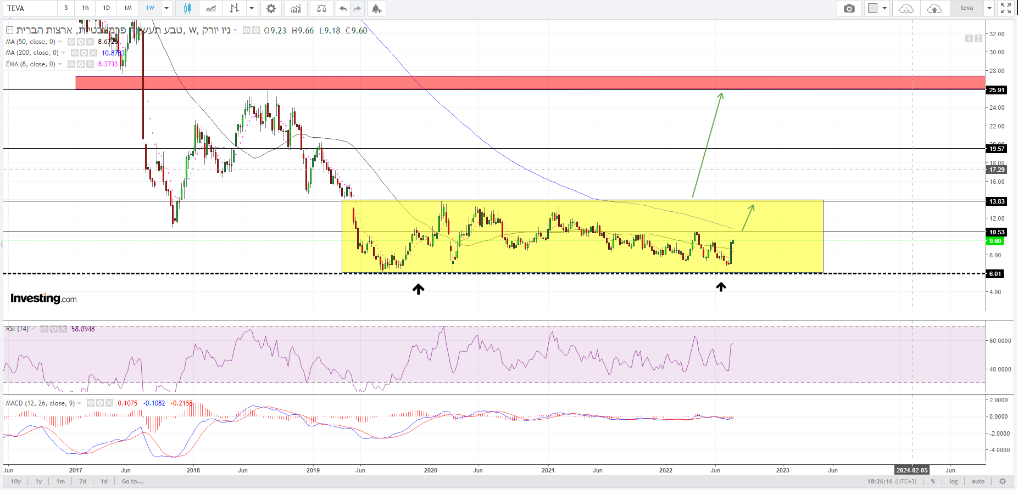
Task: Set visible range to 10y
Action: pos(16,481)
